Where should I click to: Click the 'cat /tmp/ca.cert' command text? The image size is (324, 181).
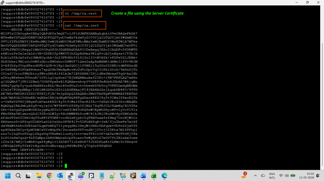pos(82,25)
